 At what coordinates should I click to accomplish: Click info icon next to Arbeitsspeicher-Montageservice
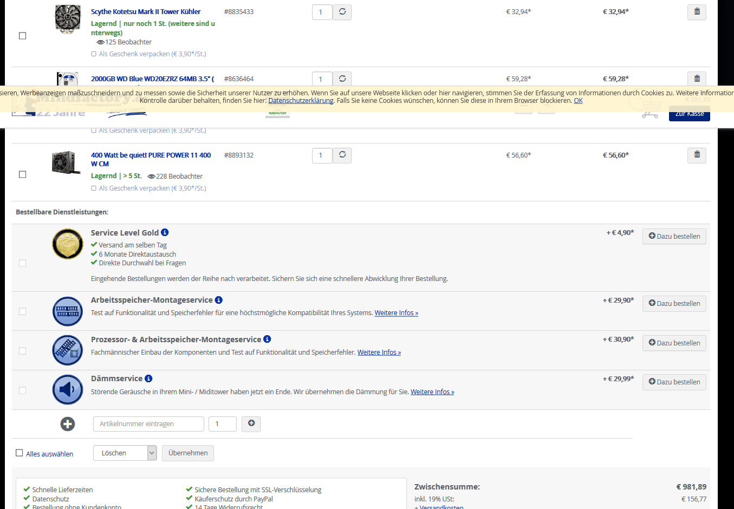pyautogui.click(x=219, y=300)
